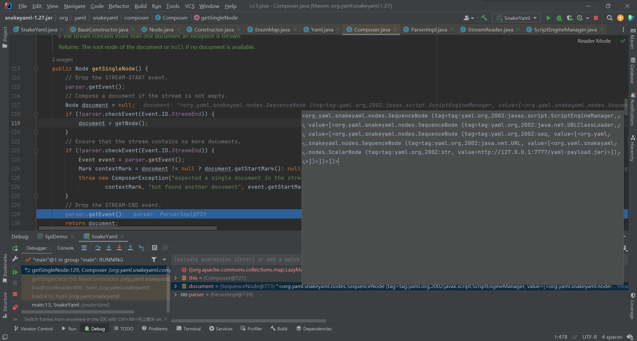637x341 pixels.
Task: Select the SpiDemo debug tab
Action: (56, 236)
